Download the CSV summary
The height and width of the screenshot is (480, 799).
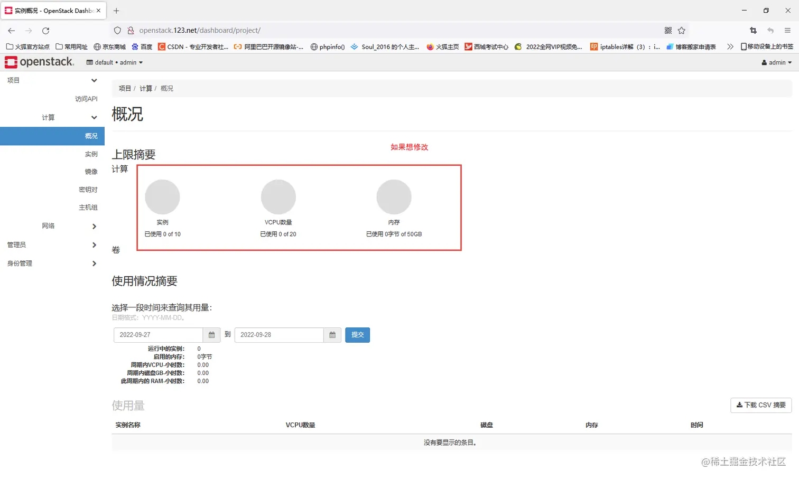760,405
